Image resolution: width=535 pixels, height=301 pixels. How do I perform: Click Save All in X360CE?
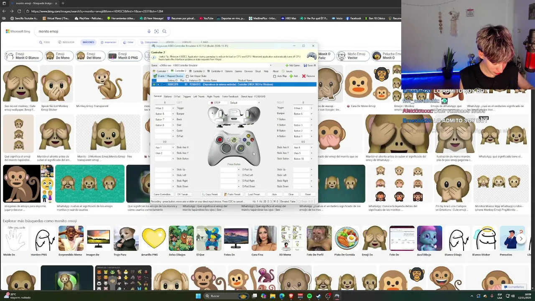click(x=310, y=65)
